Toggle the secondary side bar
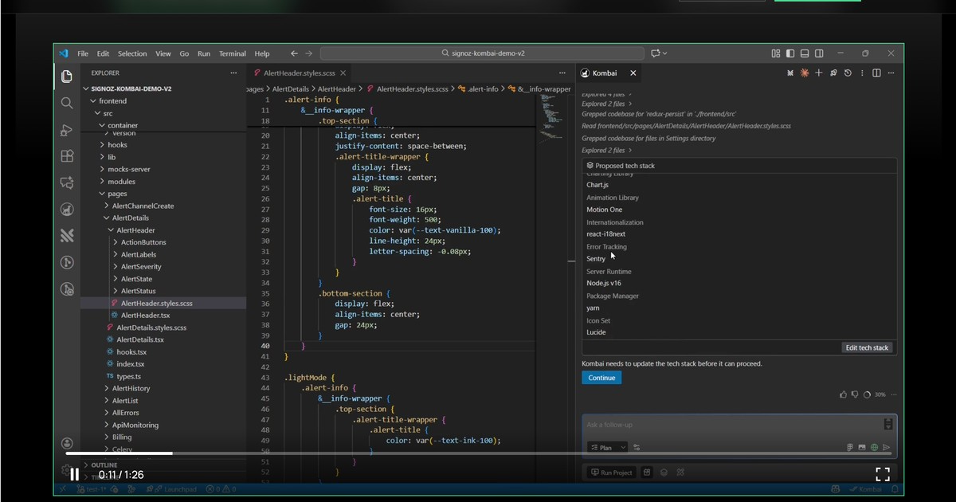This screenshot has width=956, height=502. (x=820, y=53)
